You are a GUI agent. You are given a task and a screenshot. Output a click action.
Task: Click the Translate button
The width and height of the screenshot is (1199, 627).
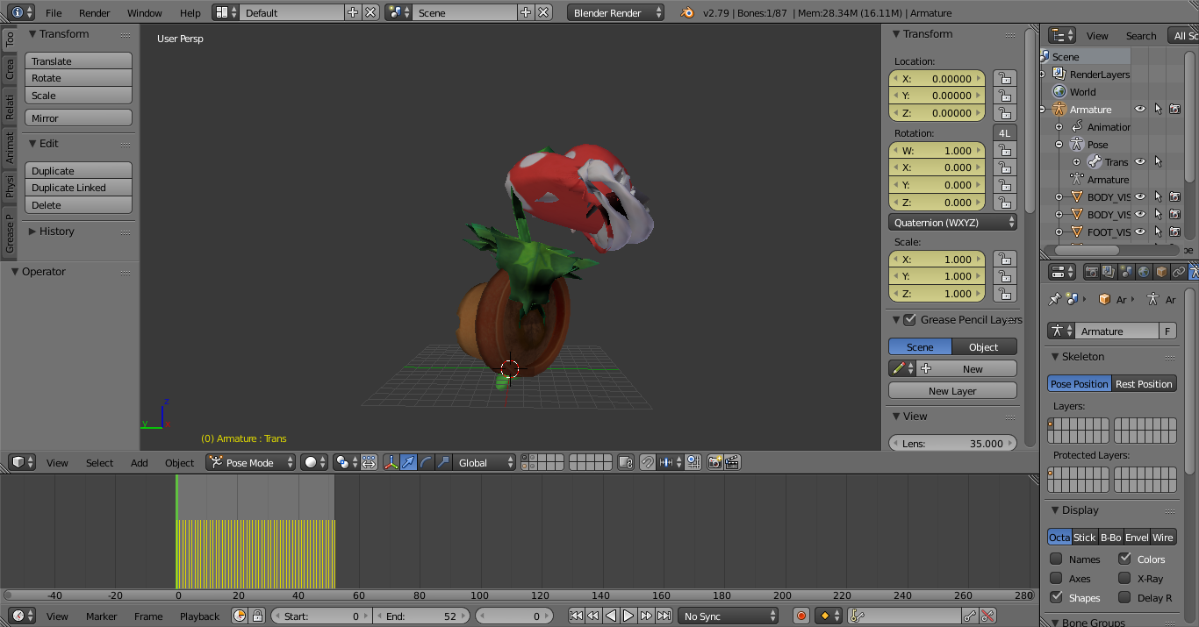78,61
